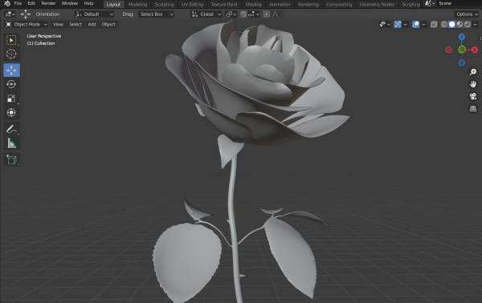Switch to the UV Editing workspace tab
This screenshot has height=303, width=482.
click(x=192, y=4)
